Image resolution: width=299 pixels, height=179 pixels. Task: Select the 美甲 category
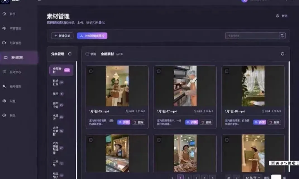58,94
